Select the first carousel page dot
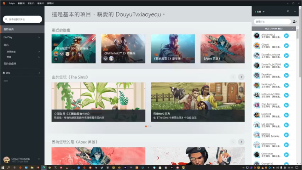This screenshot has width=302, height=170. pos(146,127)
